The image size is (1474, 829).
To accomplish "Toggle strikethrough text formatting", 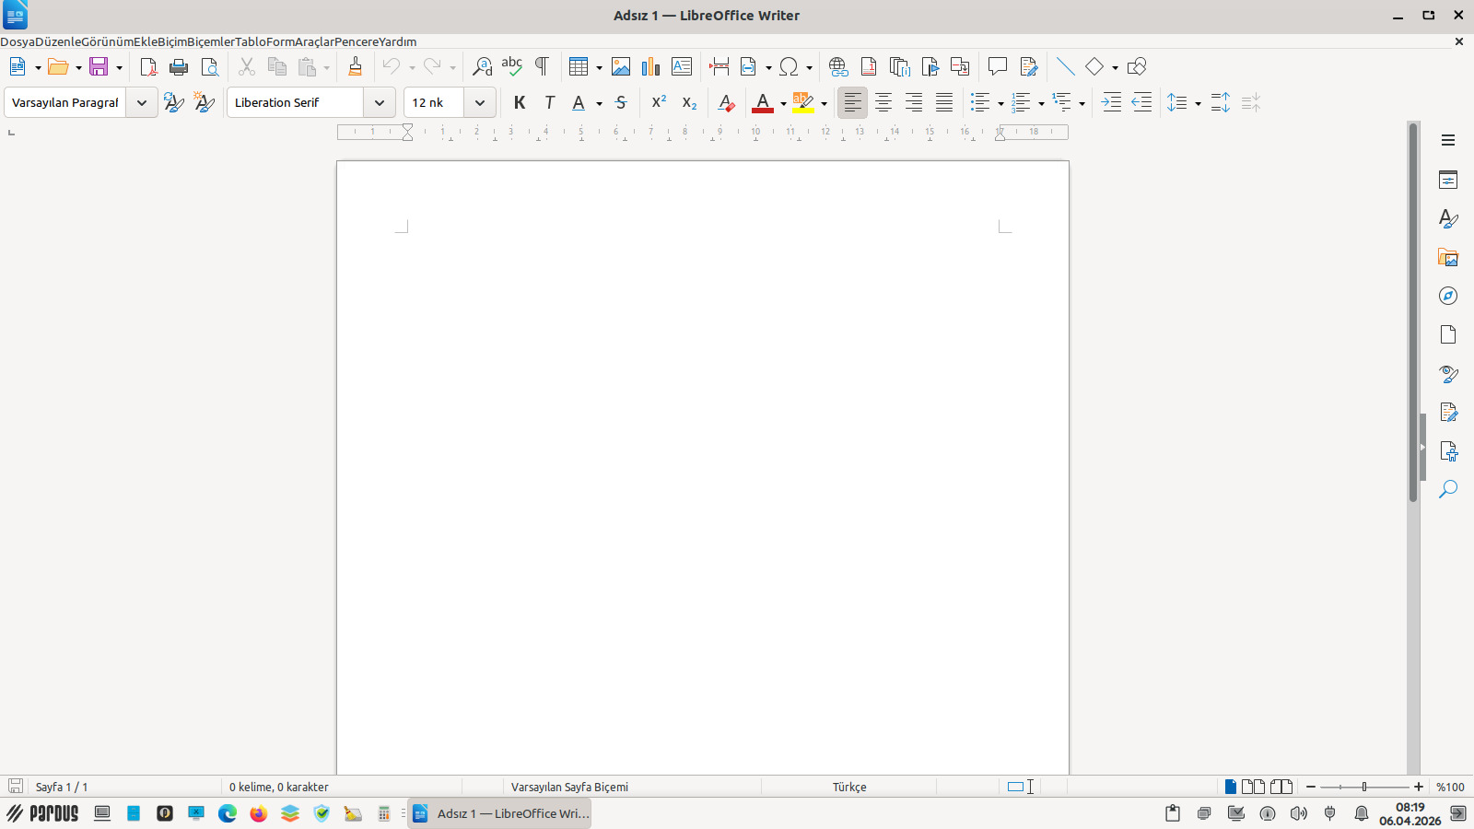I will pyautogui.click(x=621, y=102).
